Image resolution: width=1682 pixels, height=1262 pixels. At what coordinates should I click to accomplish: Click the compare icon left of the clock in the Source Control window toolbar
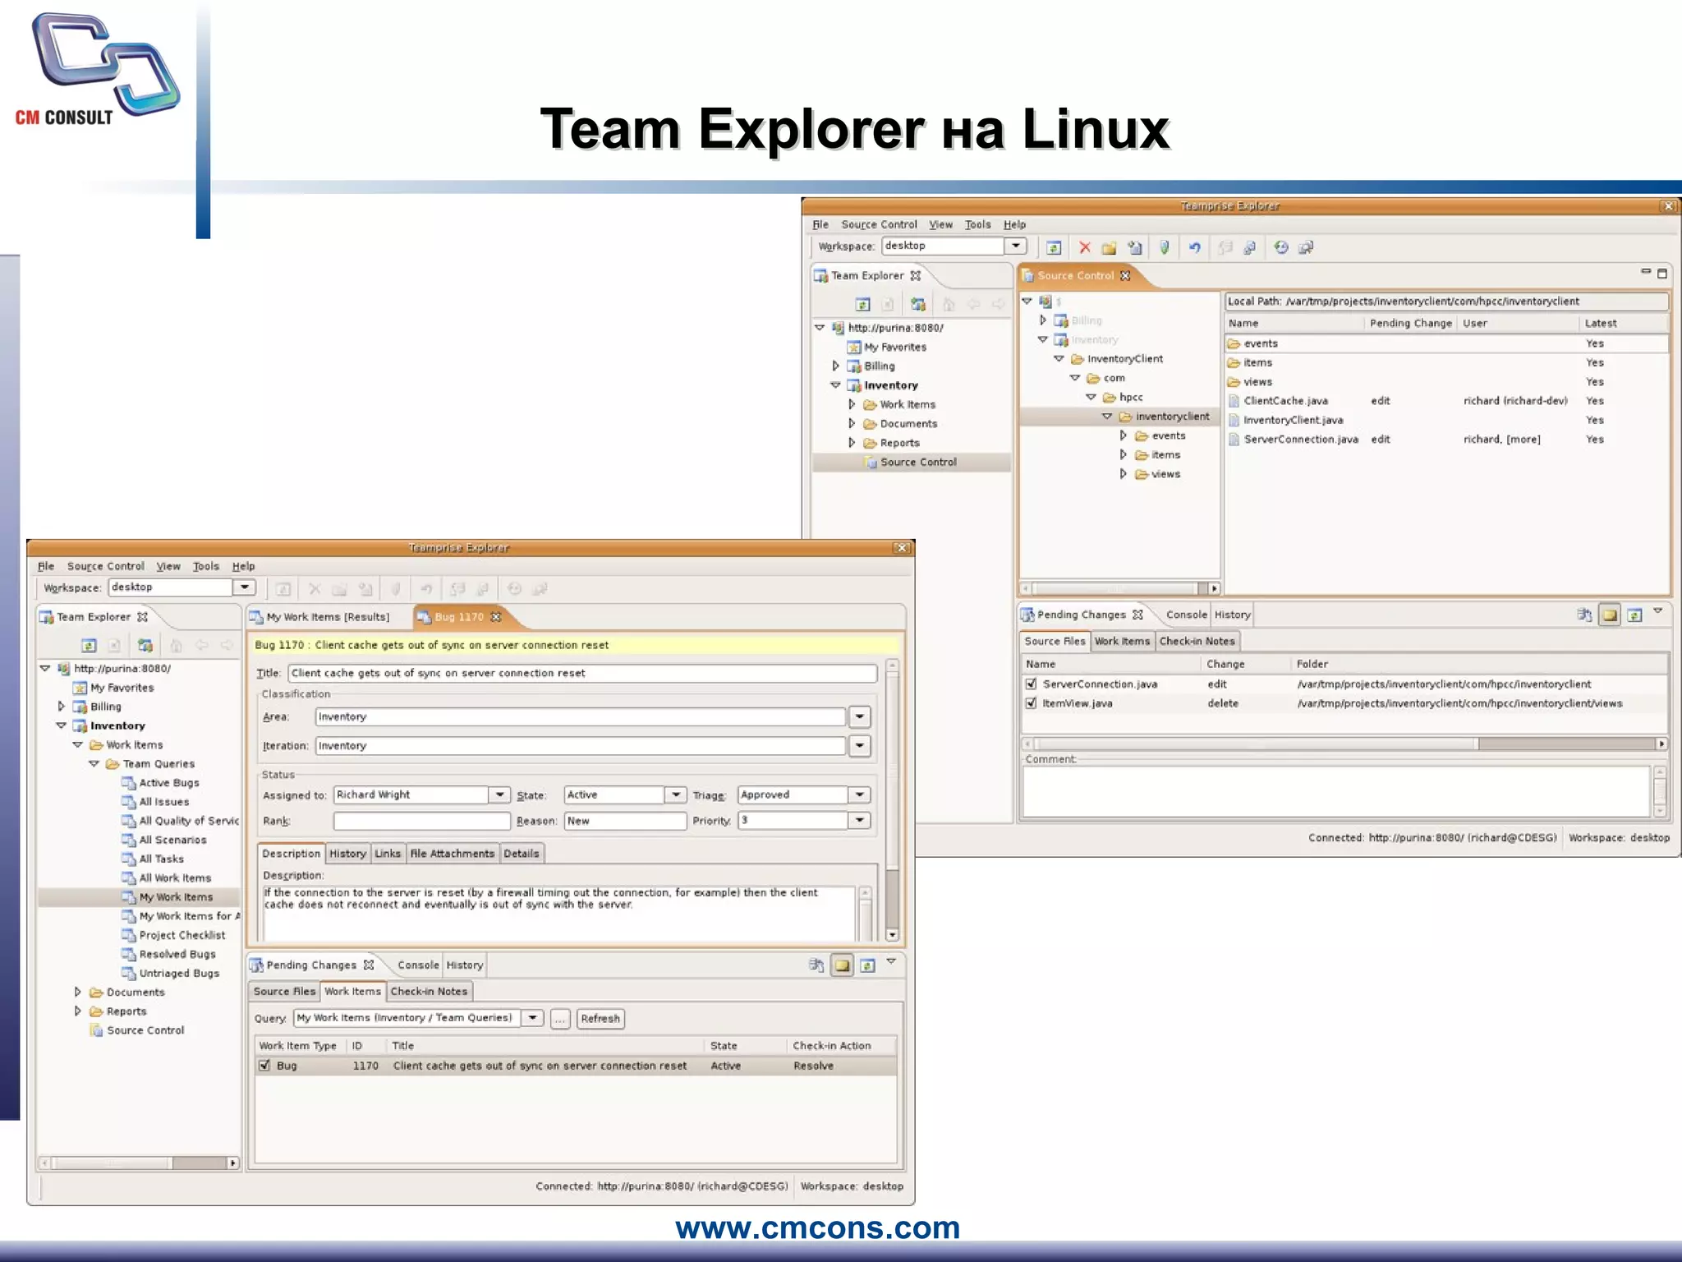click(1250, 247)
